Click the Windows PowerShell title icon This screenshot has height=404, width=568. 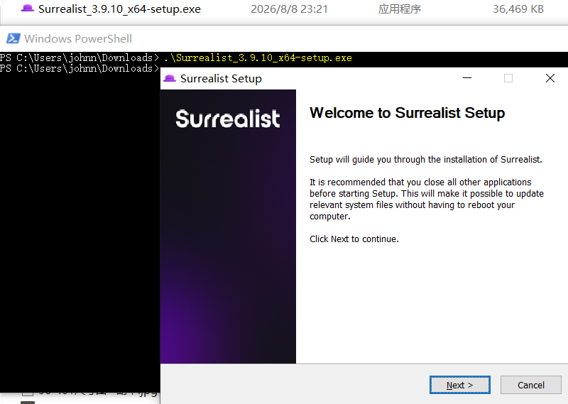[13, 38]
